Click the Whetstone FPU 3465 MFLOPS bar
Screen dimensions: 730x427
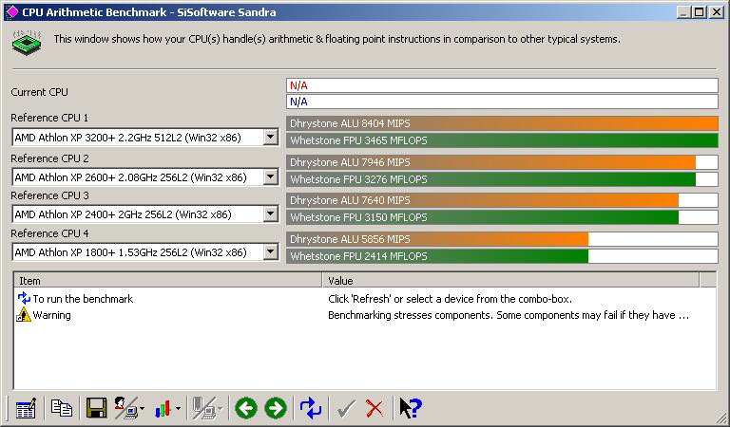click(x=502, y=139)
